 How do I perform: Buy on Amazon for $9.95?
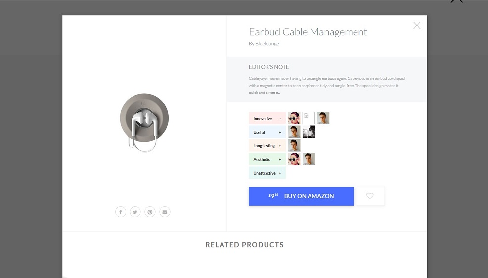pos(301,196)
